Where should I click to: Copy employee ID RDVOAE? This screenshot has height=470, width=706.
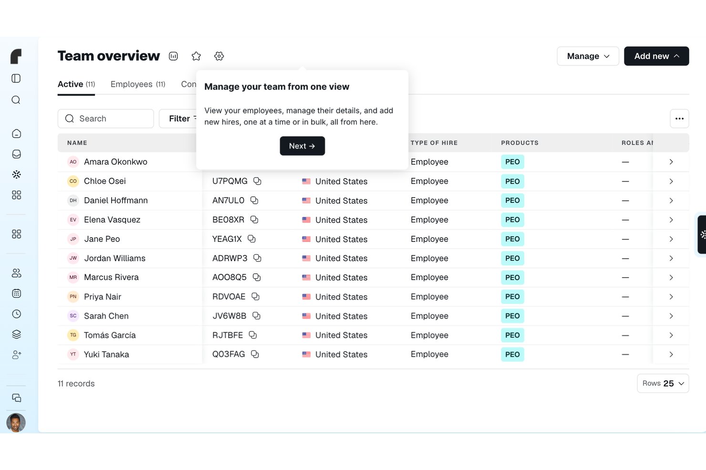point(255,296)
